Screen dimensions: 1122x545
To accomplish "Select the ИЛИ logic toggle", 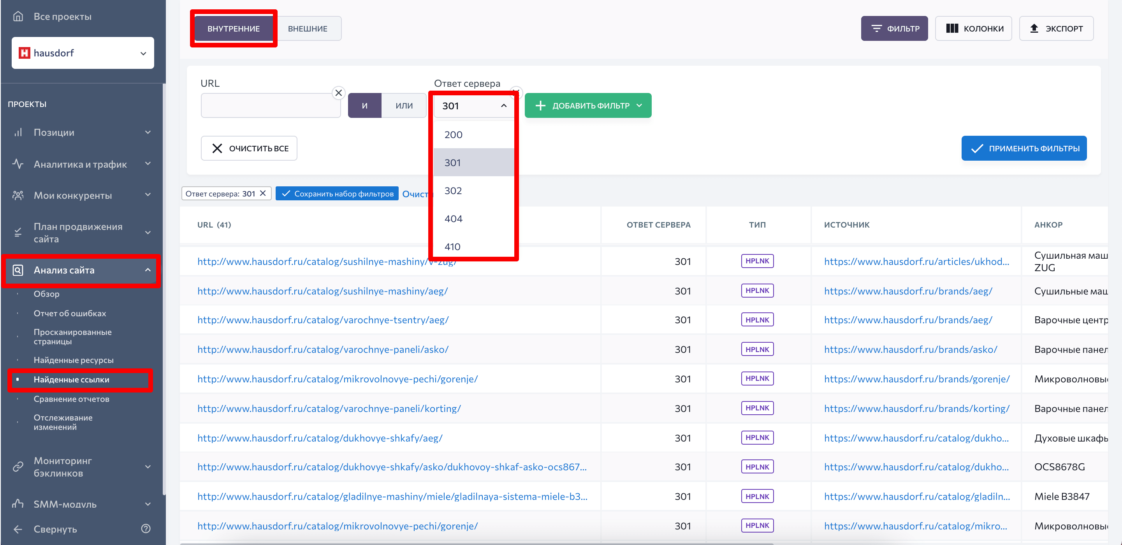I will click(404, 105).
